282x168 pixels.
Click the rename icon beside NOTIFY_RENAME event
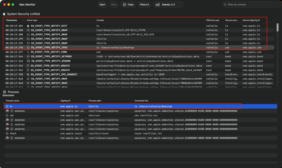point(28,61)
